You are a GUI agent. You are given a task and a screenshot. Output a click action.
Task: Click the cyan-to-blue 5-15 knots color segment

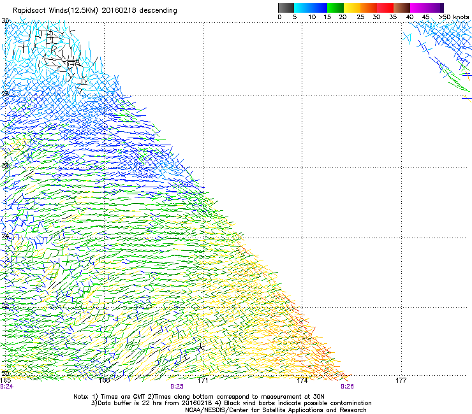(311, 8)
